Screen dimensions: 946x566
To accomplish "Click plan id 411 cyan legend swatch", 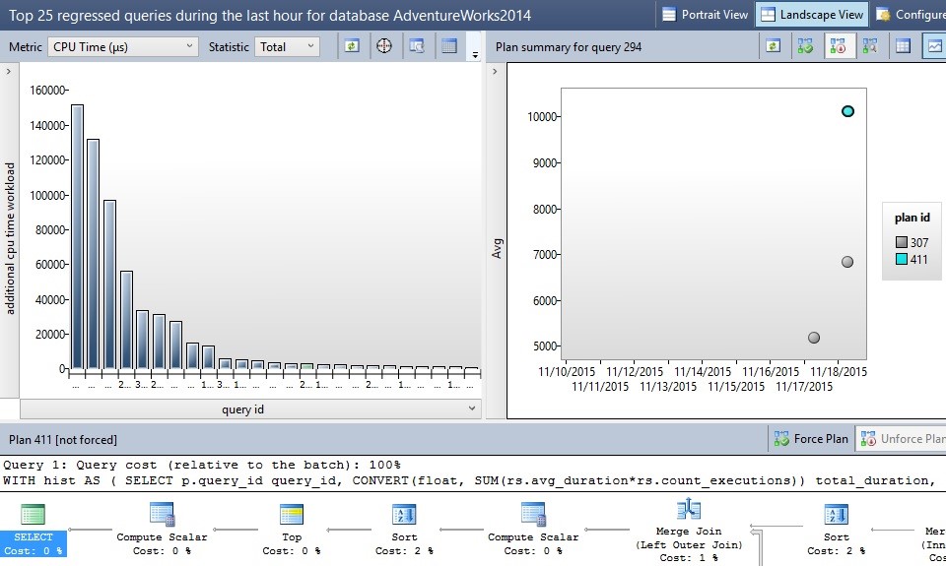I will click(902, 259).
